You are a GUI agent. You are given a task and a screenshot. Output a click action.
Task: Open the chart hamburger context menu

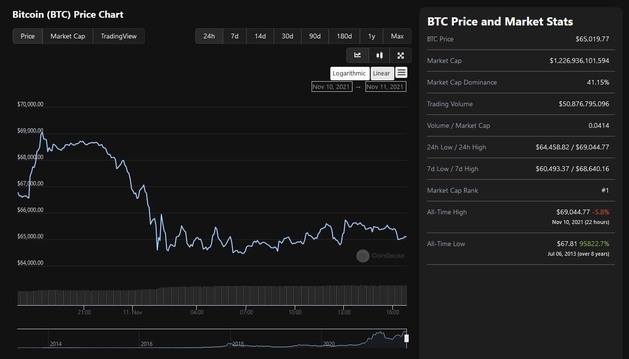coord(402,73)
